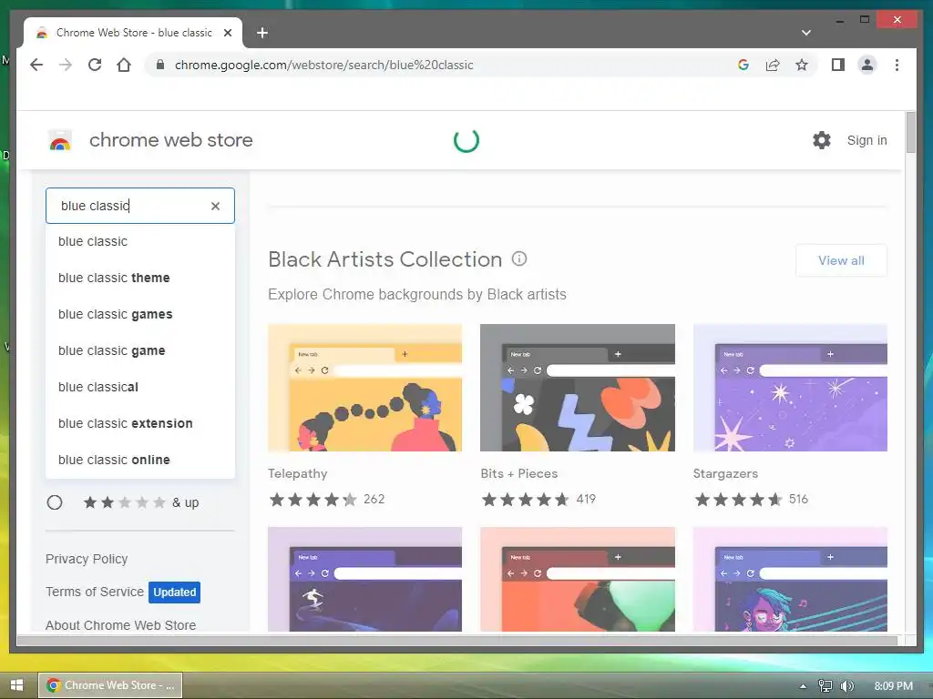The height and width of the screenshot is (699, 933).
Task: Expand the tab search chevron
Action: [x=805, y=33]
